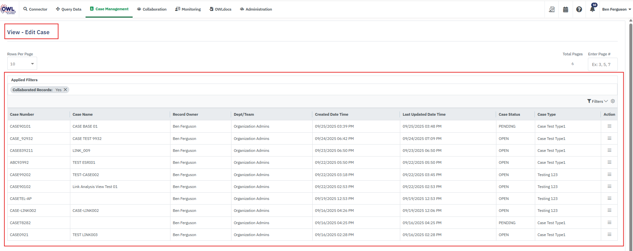
Task: Click the Case Status column header
Action: click(x=509, y=114)
